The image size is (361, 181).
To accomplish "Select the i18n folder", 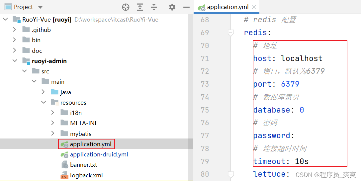I will coord(76,113).
